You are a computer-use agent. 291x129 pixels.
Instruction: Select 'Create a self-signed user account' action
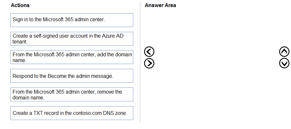click(71, 39)
